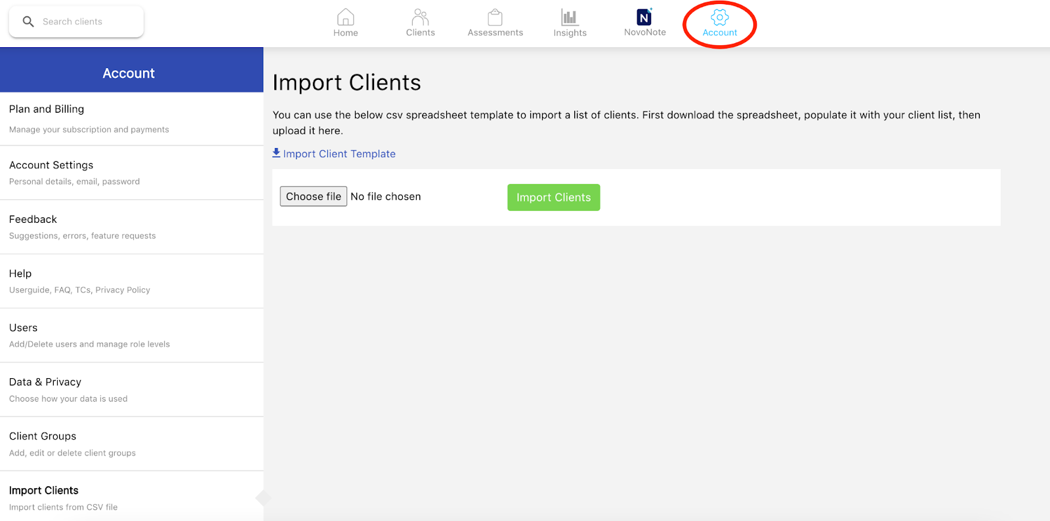Open the Users section

pos(131,336)
